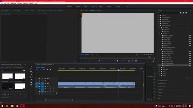The height and width of the screenshot is (108, 193).
Task: Click Mark Out in Program monitor
Action: tap(106, 61)
